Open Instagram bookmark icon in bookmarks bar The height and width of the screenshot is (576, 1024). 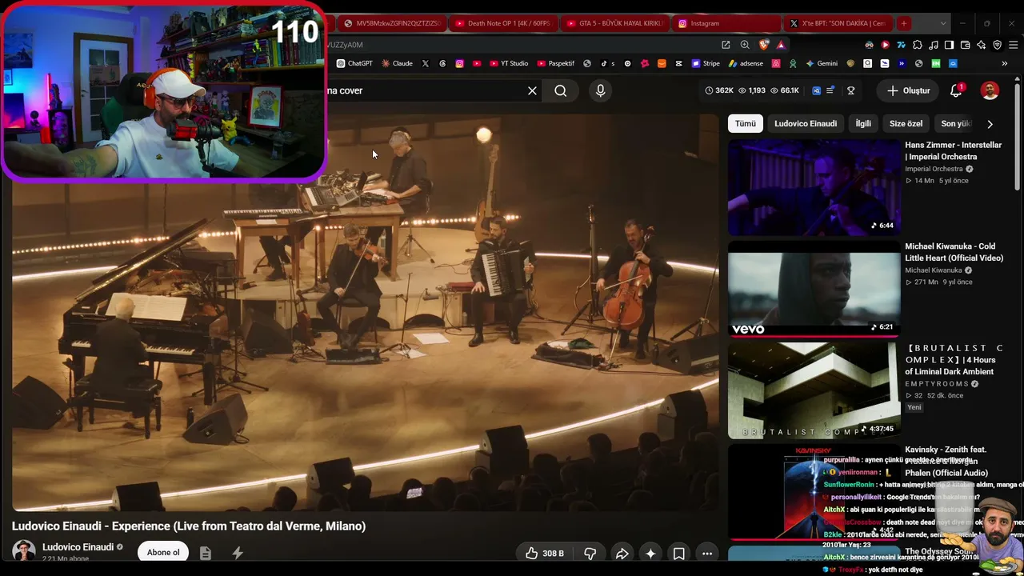point(459,63)
